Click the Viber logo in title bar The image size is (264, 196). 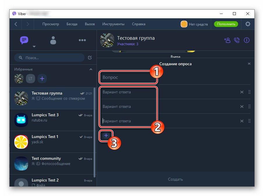tap(14, 14)
